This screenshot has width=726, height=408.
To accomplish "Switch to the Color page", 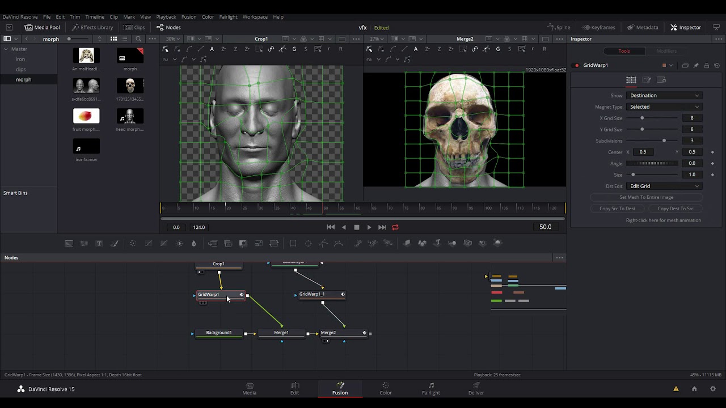I will pos(385,389).
